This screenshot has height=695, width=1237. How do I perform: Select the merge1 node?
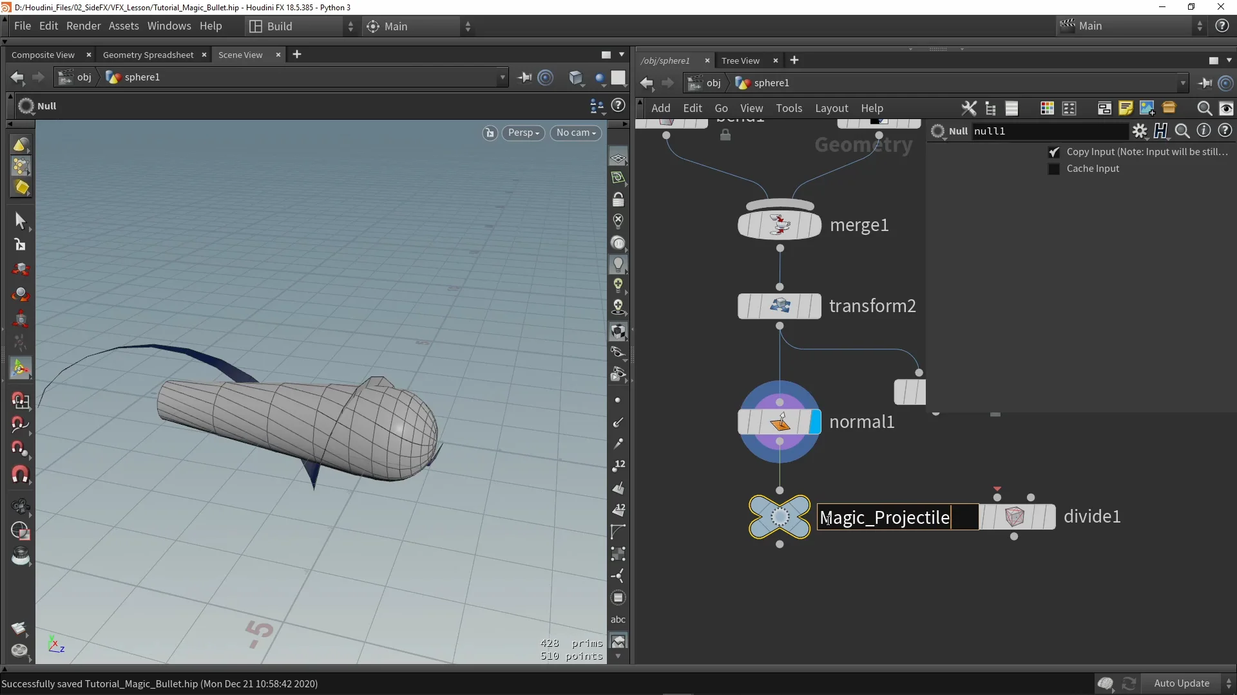coord(780,225)
